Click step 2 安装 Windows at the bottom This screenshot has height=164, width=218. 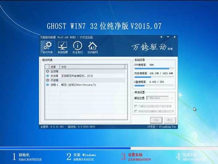click(81, 157)
